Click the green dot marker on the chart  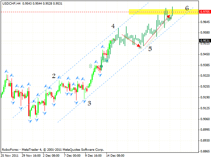tap(101, 66)
